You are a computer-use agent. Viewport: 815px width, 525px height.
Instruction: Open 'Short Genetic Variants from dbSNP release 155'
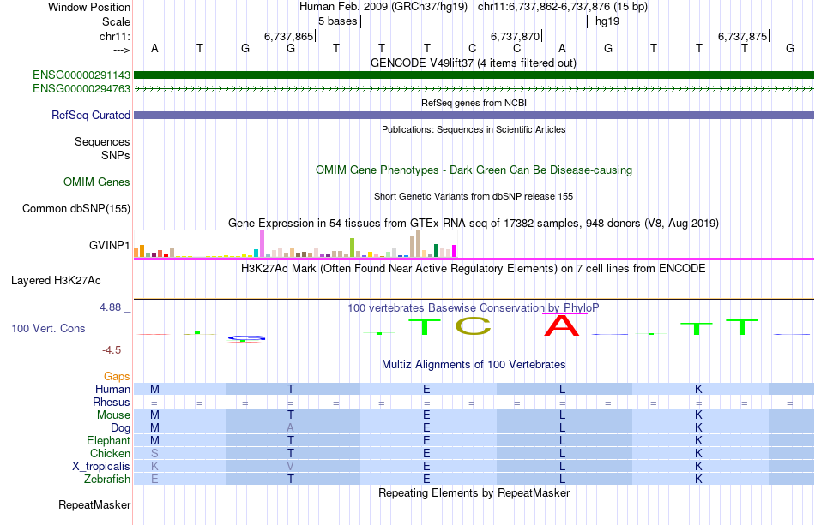(x=474, y=196)
